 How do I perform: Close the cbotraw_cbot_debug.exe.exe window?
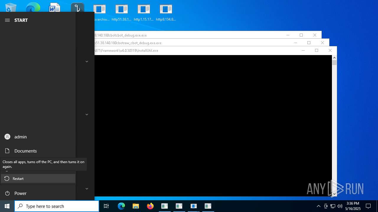322,43
